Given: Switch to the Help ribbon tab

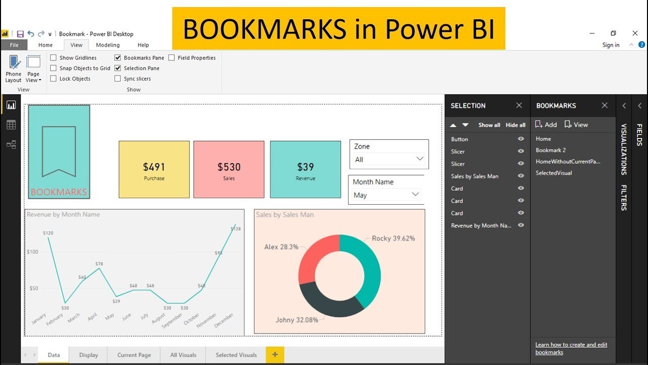Looking at the screenshot, I should click(143, 45).
